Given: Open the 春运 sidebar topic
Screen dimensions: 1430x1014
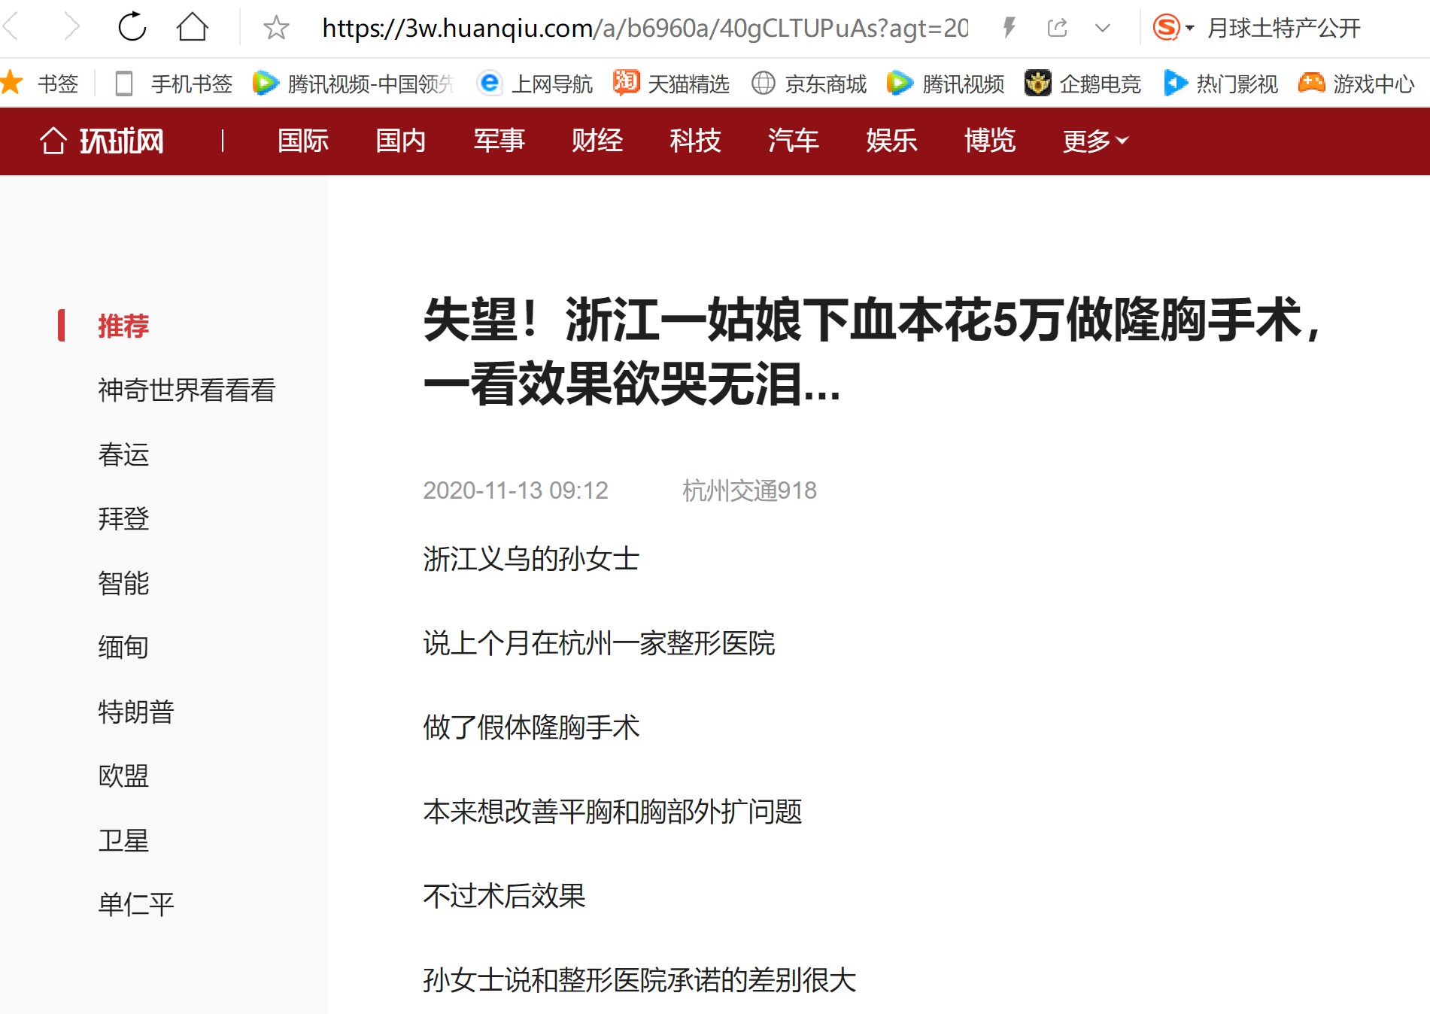Looking at the screenshot, I should point(123,454).
